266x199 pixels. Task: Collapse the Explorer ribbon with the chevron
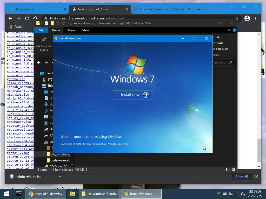click(x=229, y=30)
